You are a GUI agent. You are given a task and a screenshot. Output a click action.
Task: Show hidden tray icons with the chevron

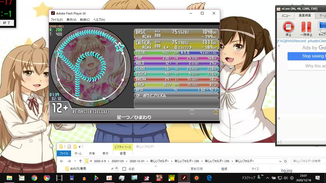(x=268, y=178)
